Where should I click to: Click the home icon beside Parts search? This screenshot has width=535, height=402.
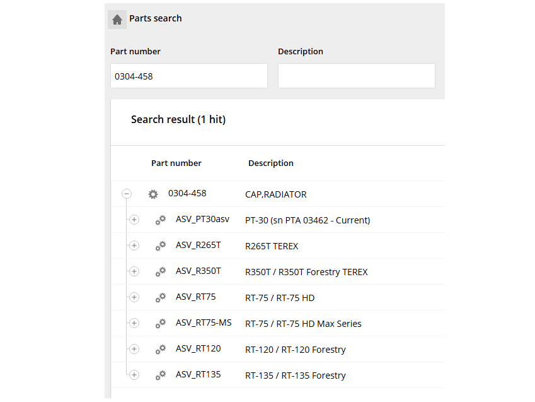117,20
